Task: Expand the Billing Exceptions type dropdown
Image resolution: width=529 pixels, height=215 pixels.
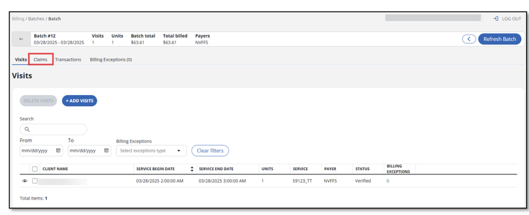Action: (179, 151)
